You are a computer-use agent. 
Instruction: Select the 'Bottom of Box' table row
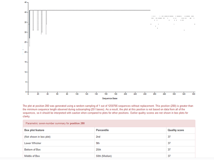coord(109,149)
